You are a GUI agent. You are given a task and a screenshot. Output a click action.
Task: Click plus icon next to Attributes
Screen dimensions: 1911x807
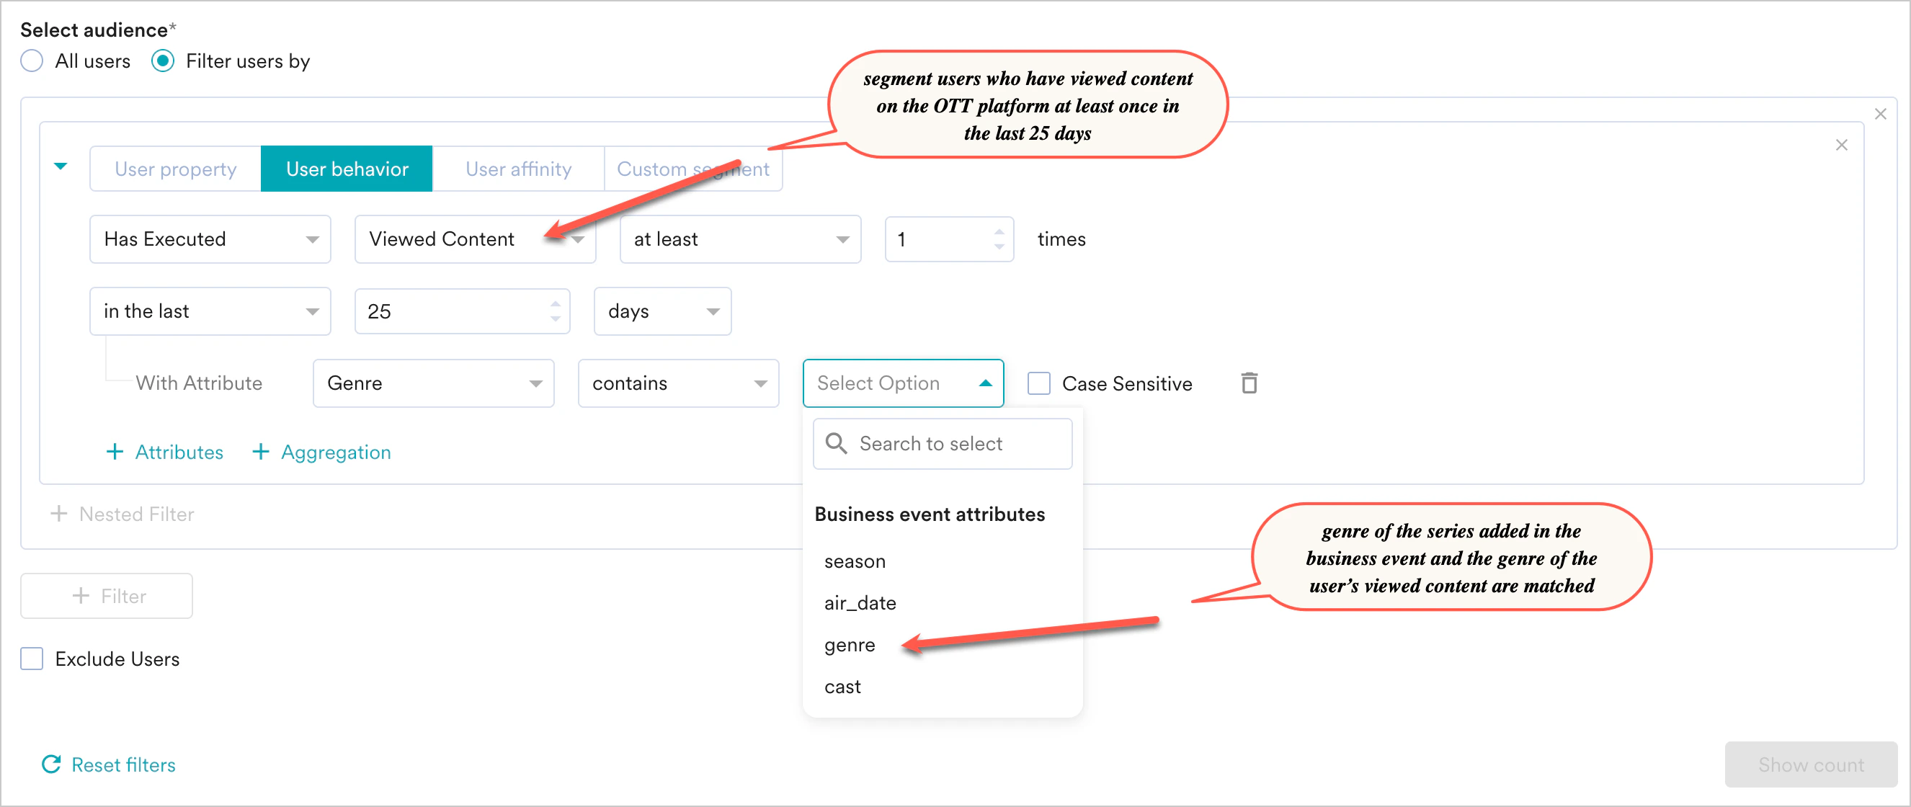pyautogui.click(x=115, y=452)
